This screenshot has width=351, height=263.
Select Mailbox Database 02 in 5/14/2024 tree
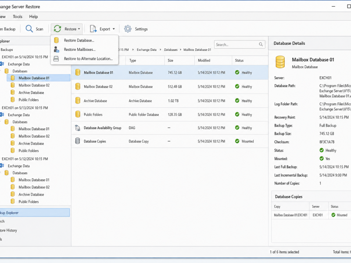(x=34, y=85)
